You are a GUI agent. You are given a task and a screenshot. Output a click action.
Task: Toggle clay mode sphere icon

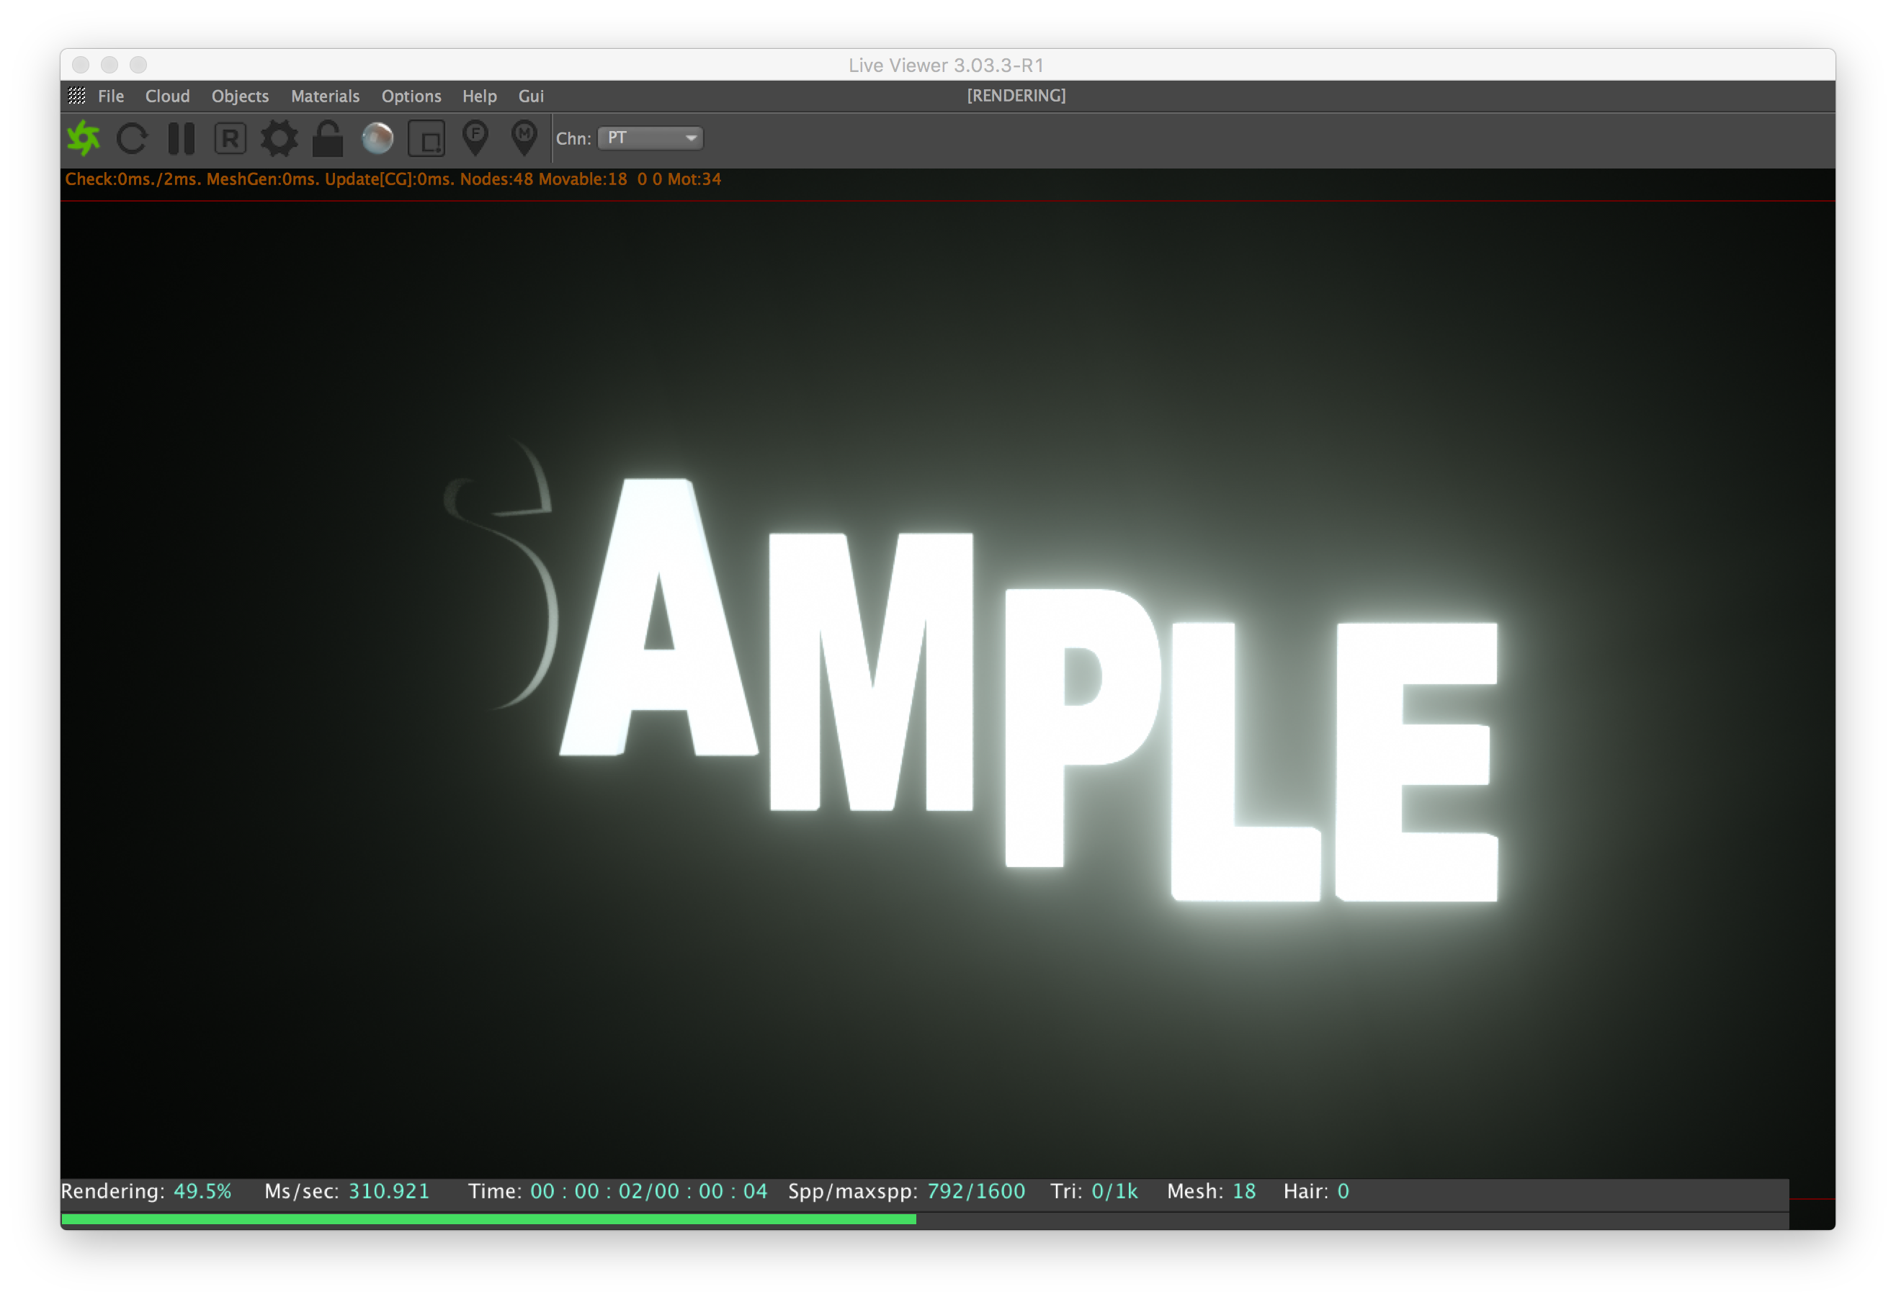tap(377, 138)
